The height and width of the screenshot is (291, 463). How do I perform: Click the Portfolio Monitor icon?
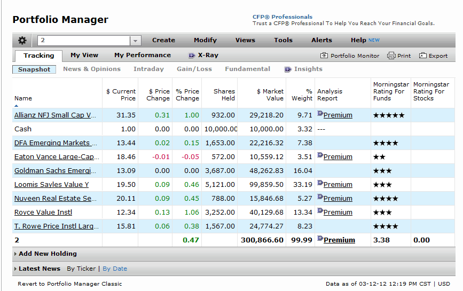coord(324,56)
